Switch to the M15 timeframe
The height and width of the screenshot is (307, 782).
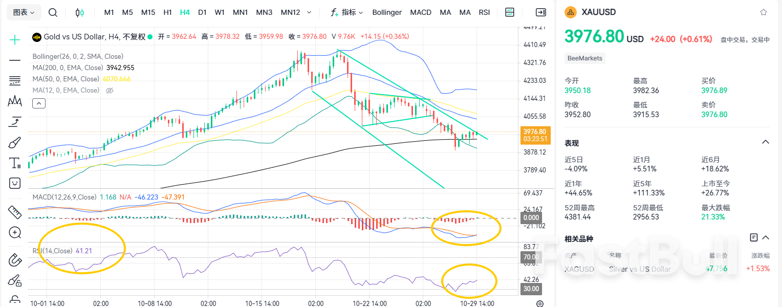148,12
